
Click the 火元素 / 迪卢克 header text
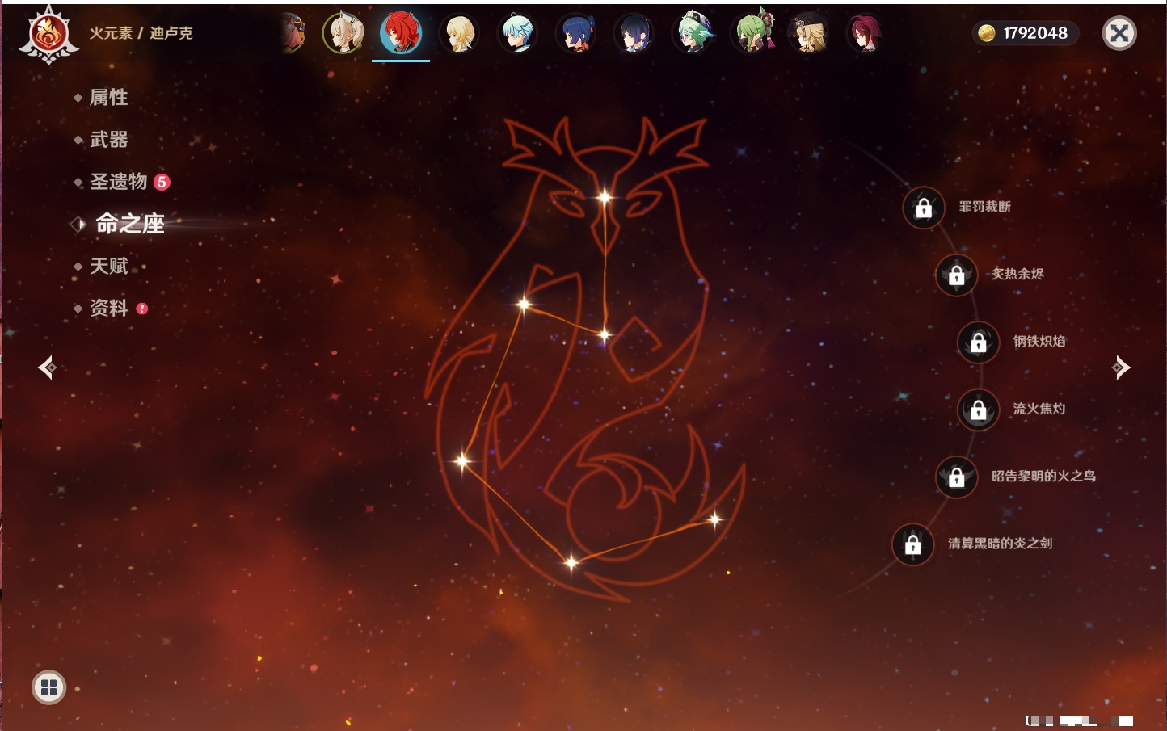pyautogui.click(x=141, y=33)
